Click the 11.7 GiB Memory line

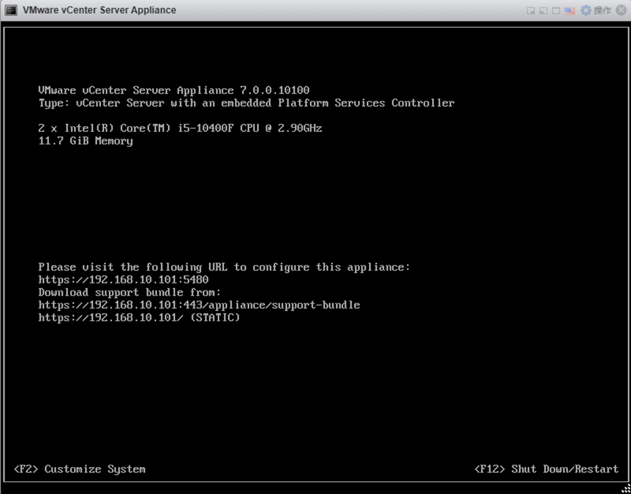tap(86, 141)
